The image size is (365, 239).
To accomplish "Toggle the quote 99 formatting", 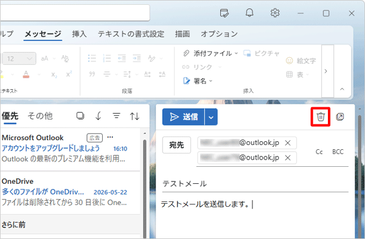I will (x=92, y=74).
